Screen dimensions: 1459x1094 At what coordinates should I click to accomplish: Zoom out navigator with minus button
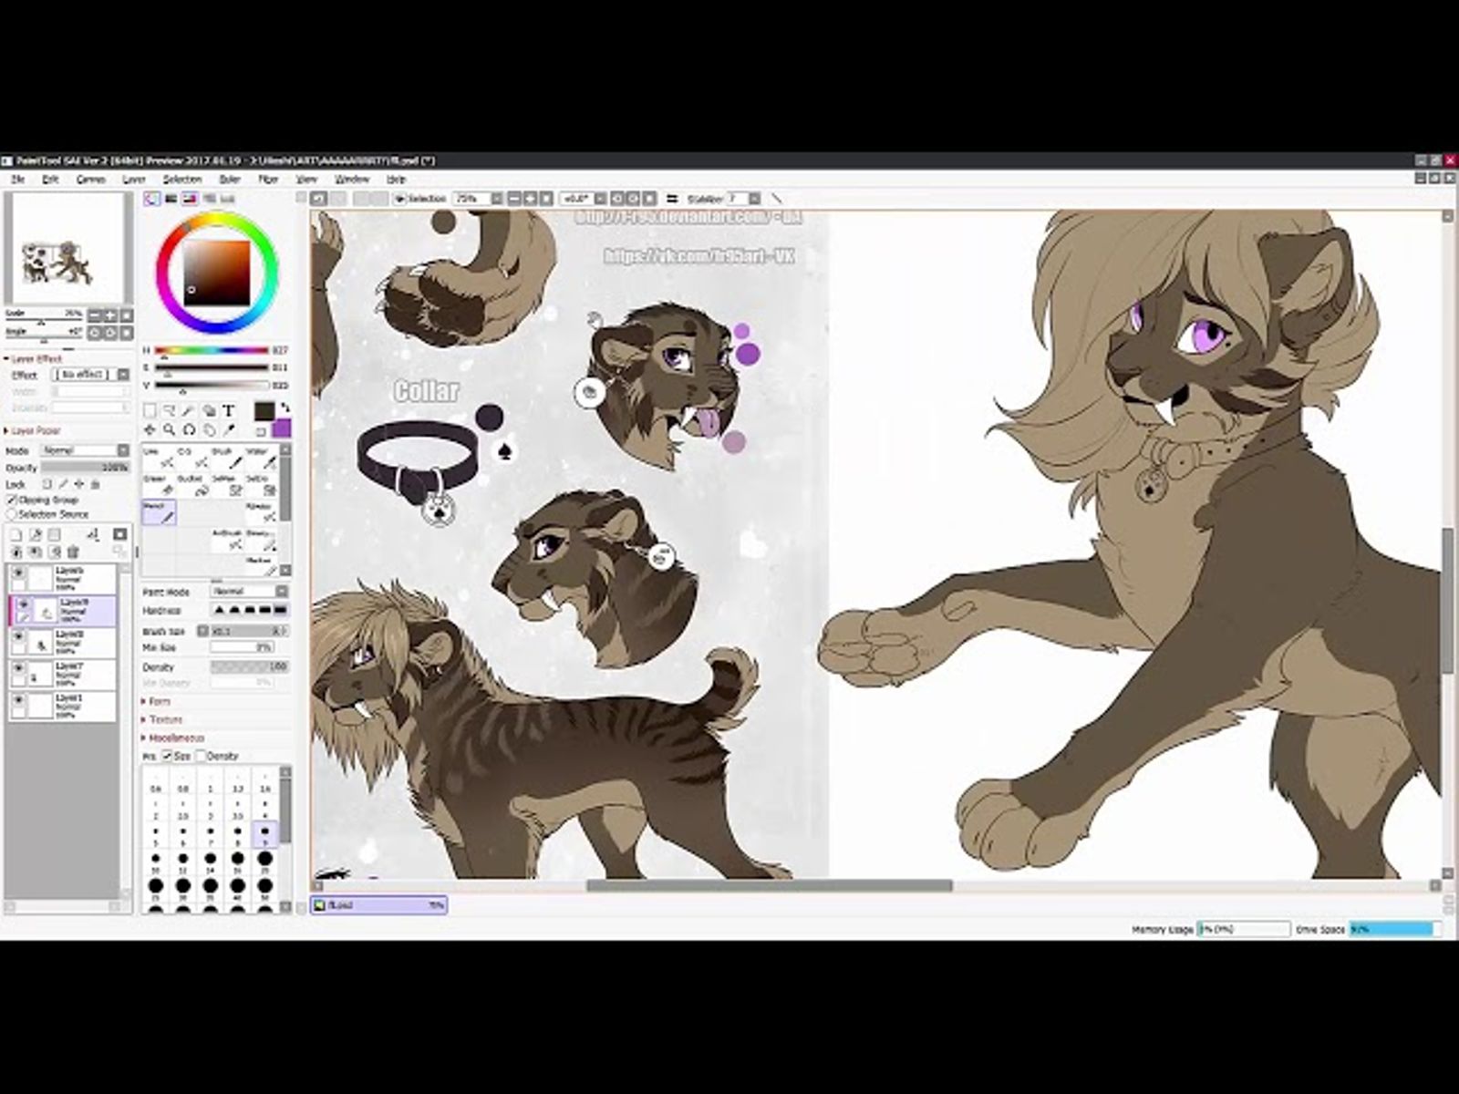[94, 315]
